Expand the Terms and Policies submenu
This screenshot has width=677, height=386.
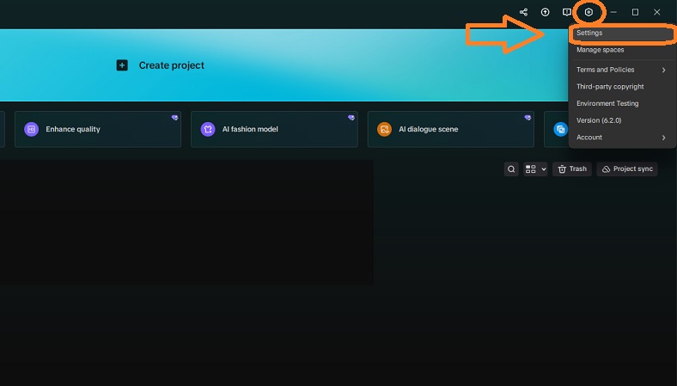coord(620,70)
